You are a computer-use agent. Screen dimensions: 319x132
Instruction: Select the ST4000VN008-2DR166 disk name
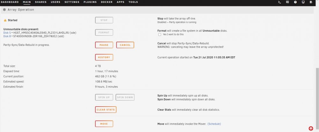point(39,36)
